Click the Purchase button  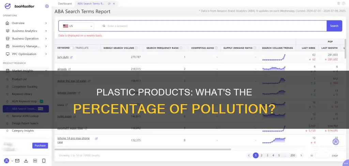[40, 146]
